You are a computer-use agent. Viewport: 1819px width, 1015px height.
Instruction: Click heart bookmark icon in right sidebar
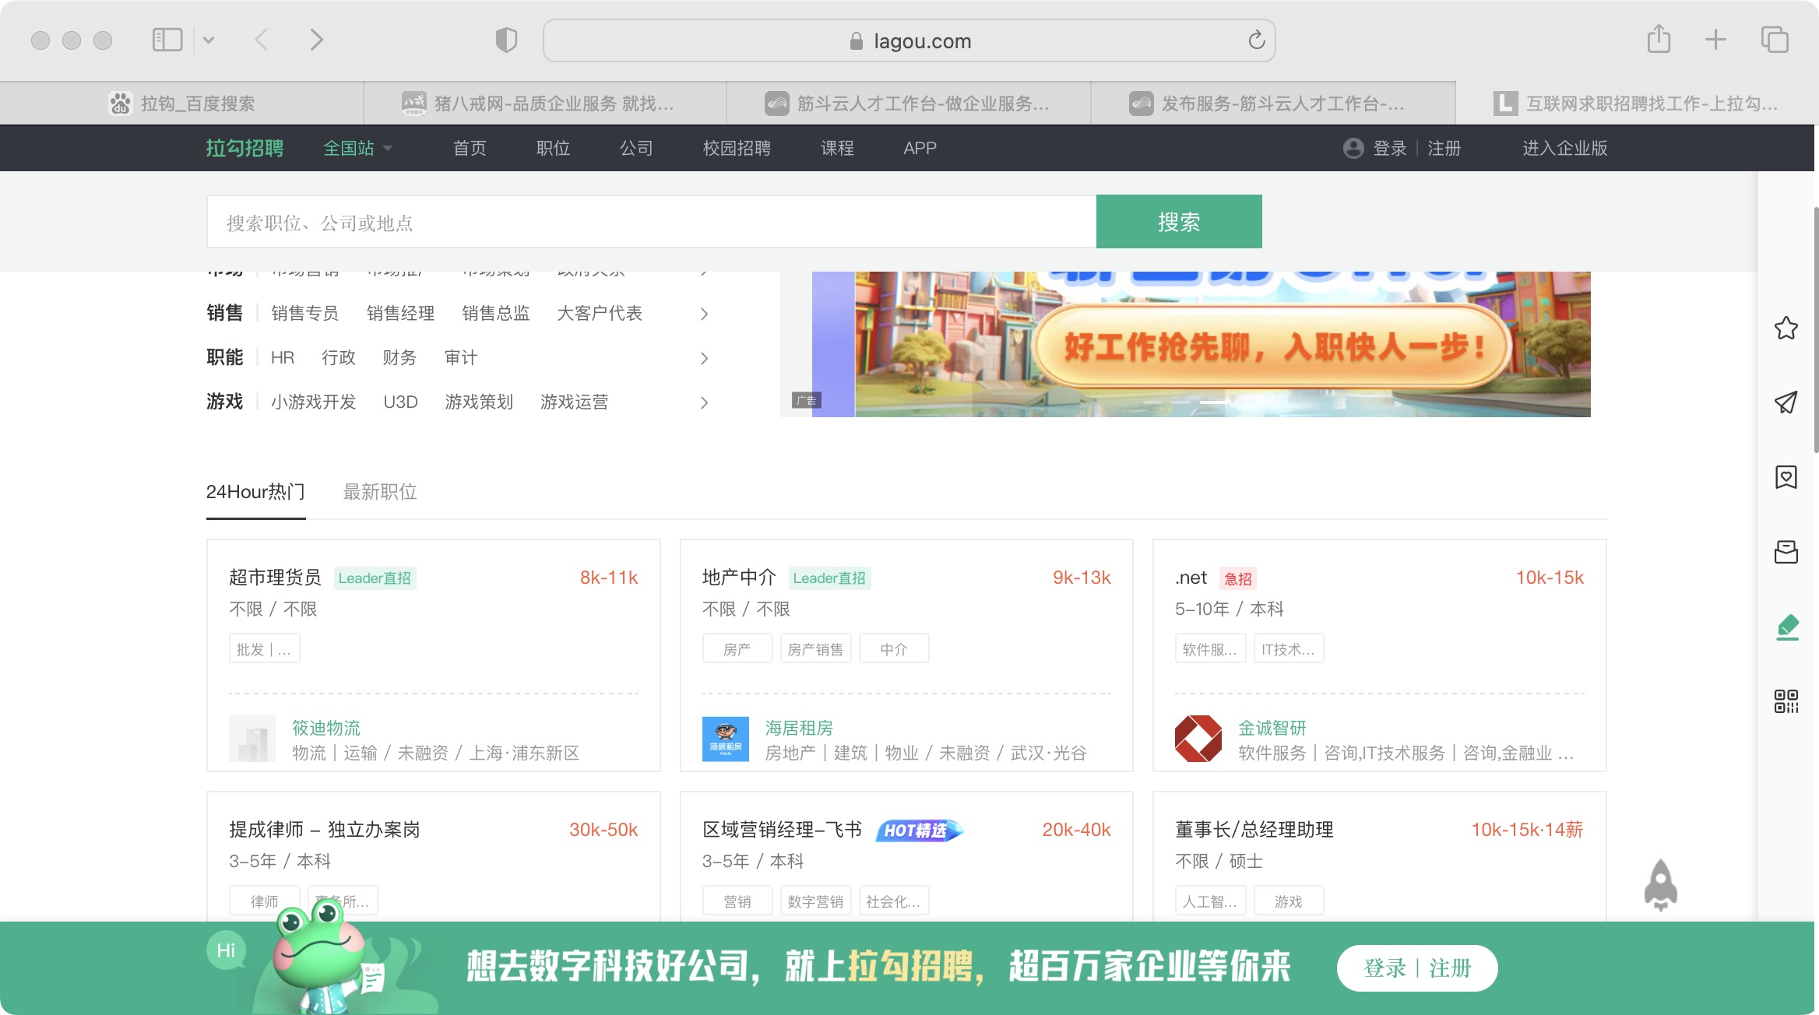click(1786, 477)
